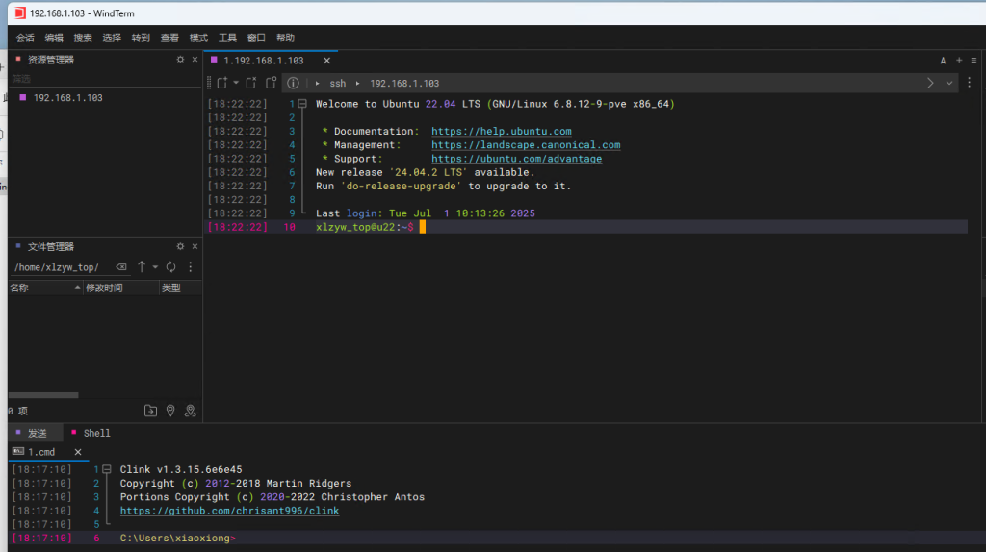Expand the new session dropdown arrow
This screenshot has width=986, height=552.
236,83
